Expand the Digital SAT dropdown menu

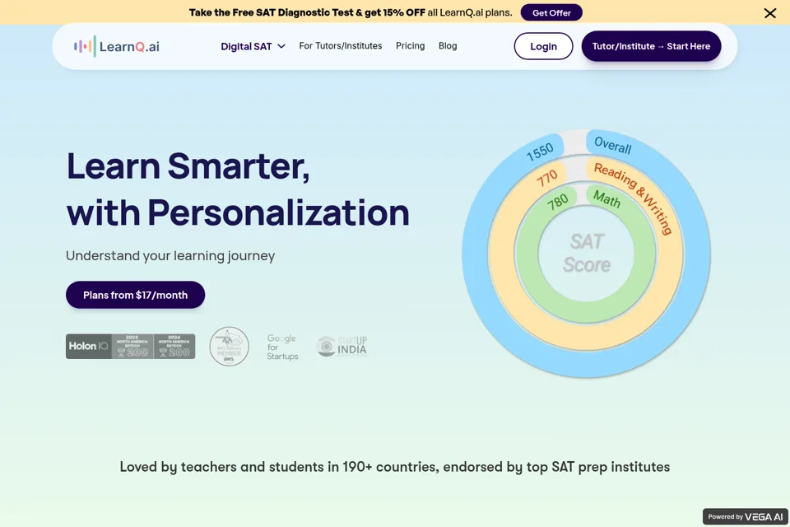253,46
